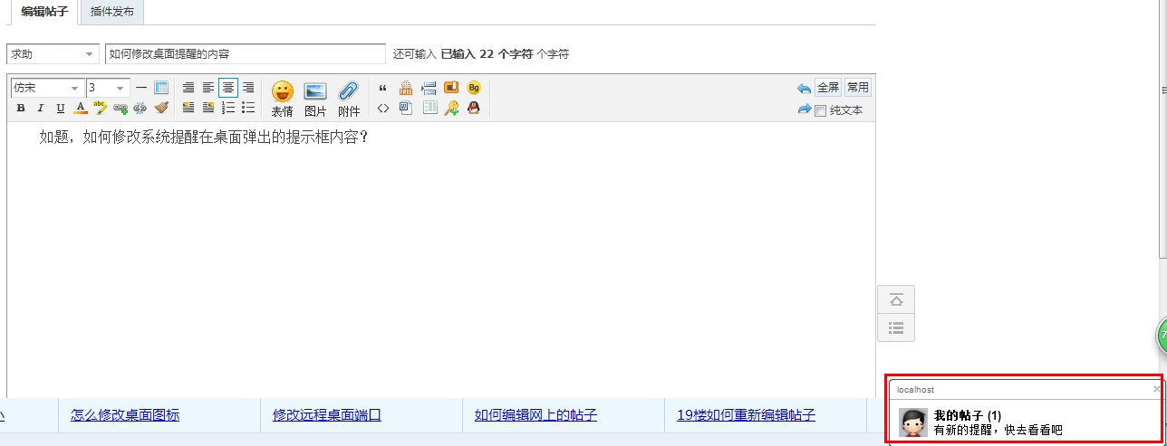Image resolution: width=1167 pixels, height=446 pixels.
Task: Insert a quote block
Action: [382, 88]
